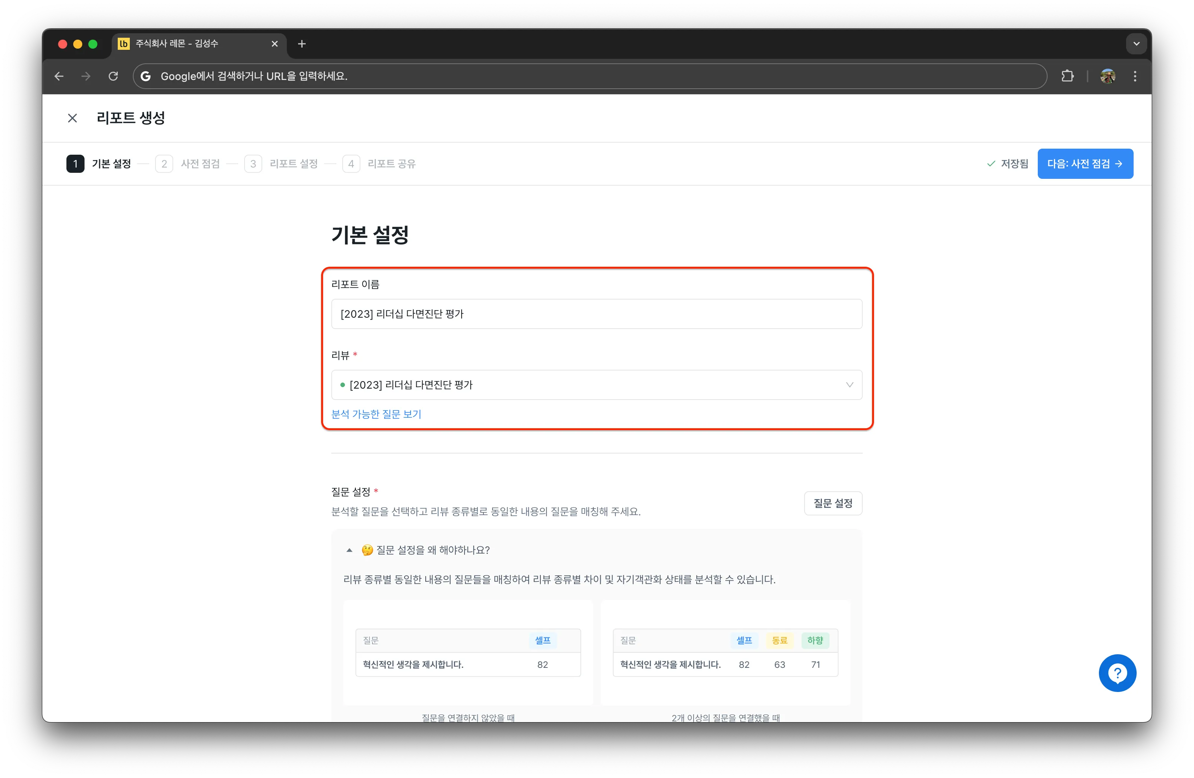Select step 3 리포트 설정

(x=281, y=163)
